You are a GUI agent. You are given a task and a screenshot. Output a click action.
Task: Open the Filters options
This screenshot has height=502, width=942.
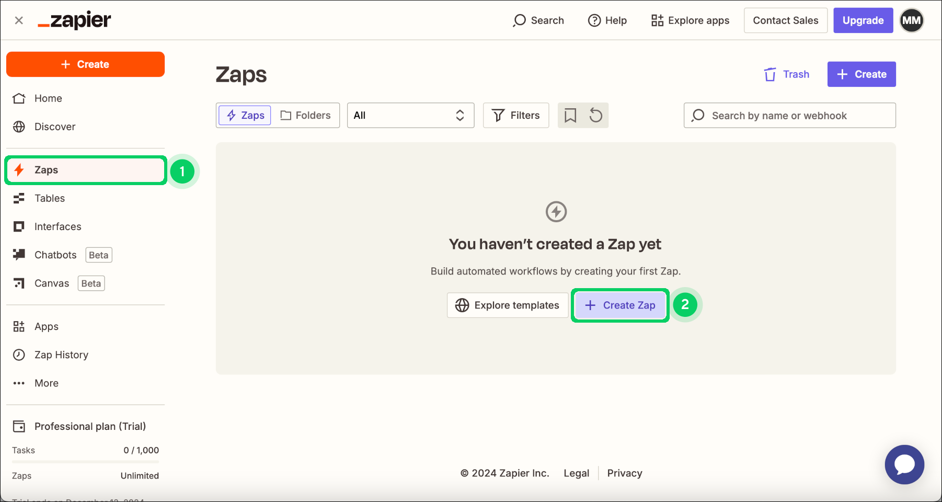[516, 116]
